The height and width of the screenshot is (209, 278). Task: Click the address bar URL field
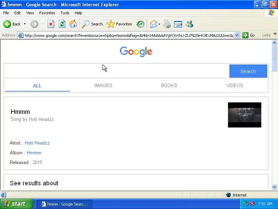(129, 36)
